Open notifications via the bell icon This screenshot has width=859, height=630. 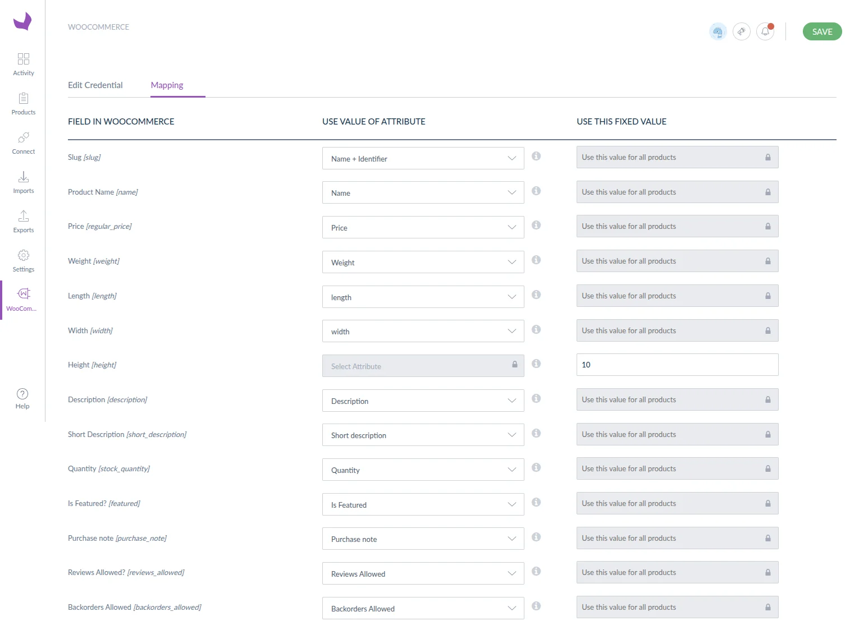765,31
